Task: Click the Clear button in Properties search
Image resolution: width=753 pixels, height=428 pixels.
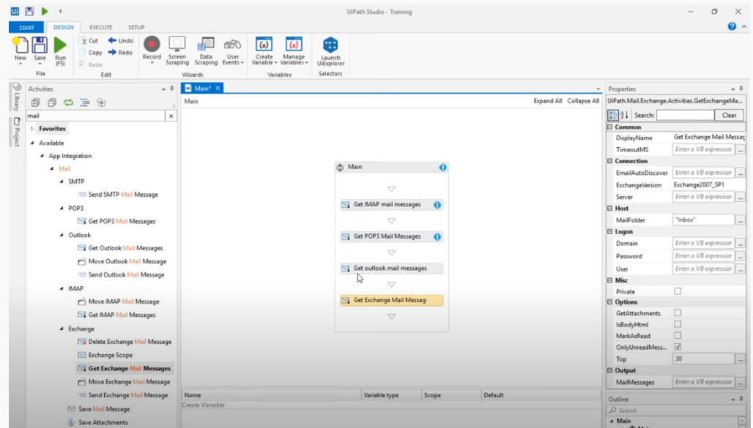Action: (729, 115)
